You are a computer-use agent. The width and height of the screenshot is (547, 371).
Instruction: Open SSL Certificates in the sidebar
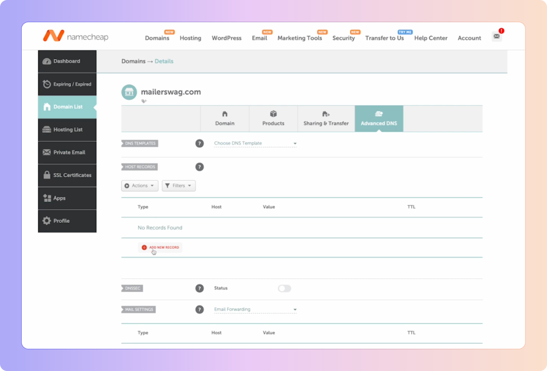tap(67, 175)
